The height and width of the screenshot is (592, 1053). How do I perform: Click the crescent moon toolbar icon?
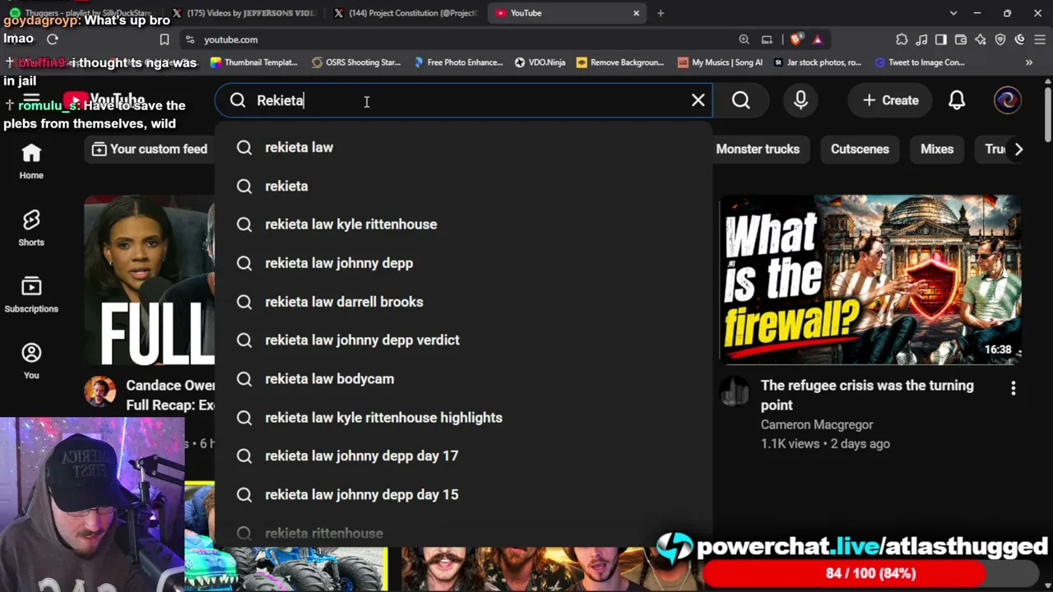[1020, 39]
